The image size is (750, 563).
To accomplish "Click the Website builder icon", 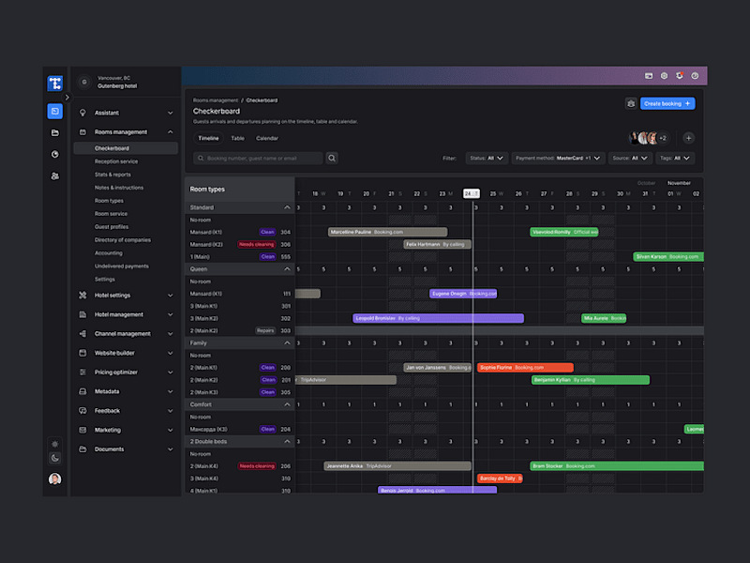I will tap(82, 353).
